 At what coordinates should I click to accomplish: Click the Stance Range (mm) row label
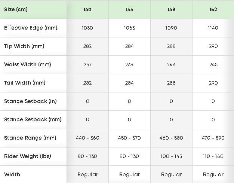30,138
